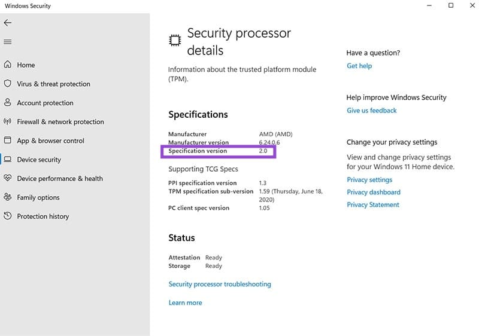Click Give us feedback link
Screen dimensions: 479x336
371,111
